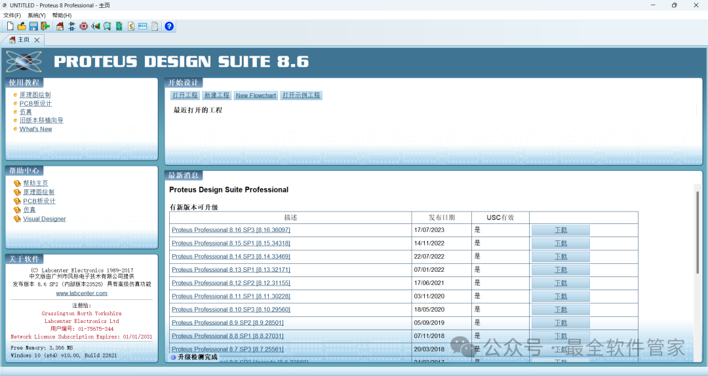Click the New Project toolbar icon

[10, 26]
